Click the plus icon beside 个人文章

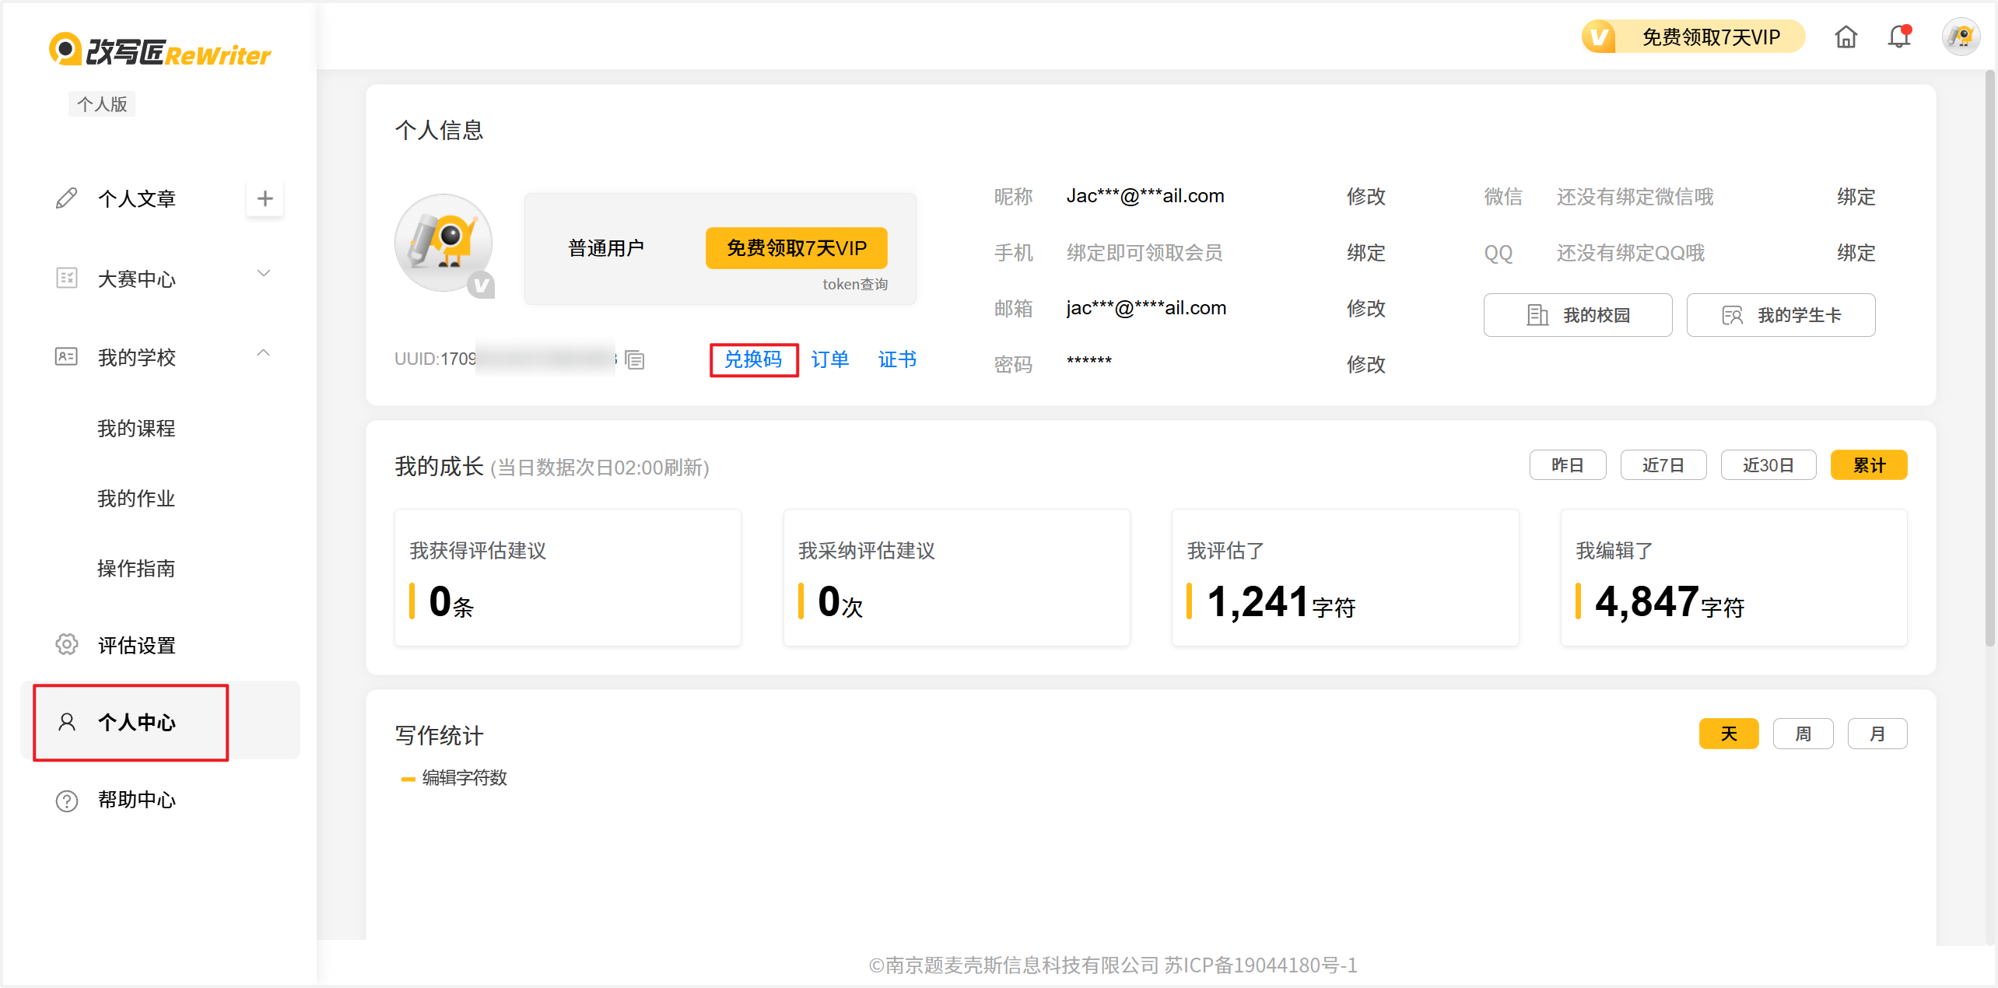pos(265,198)
